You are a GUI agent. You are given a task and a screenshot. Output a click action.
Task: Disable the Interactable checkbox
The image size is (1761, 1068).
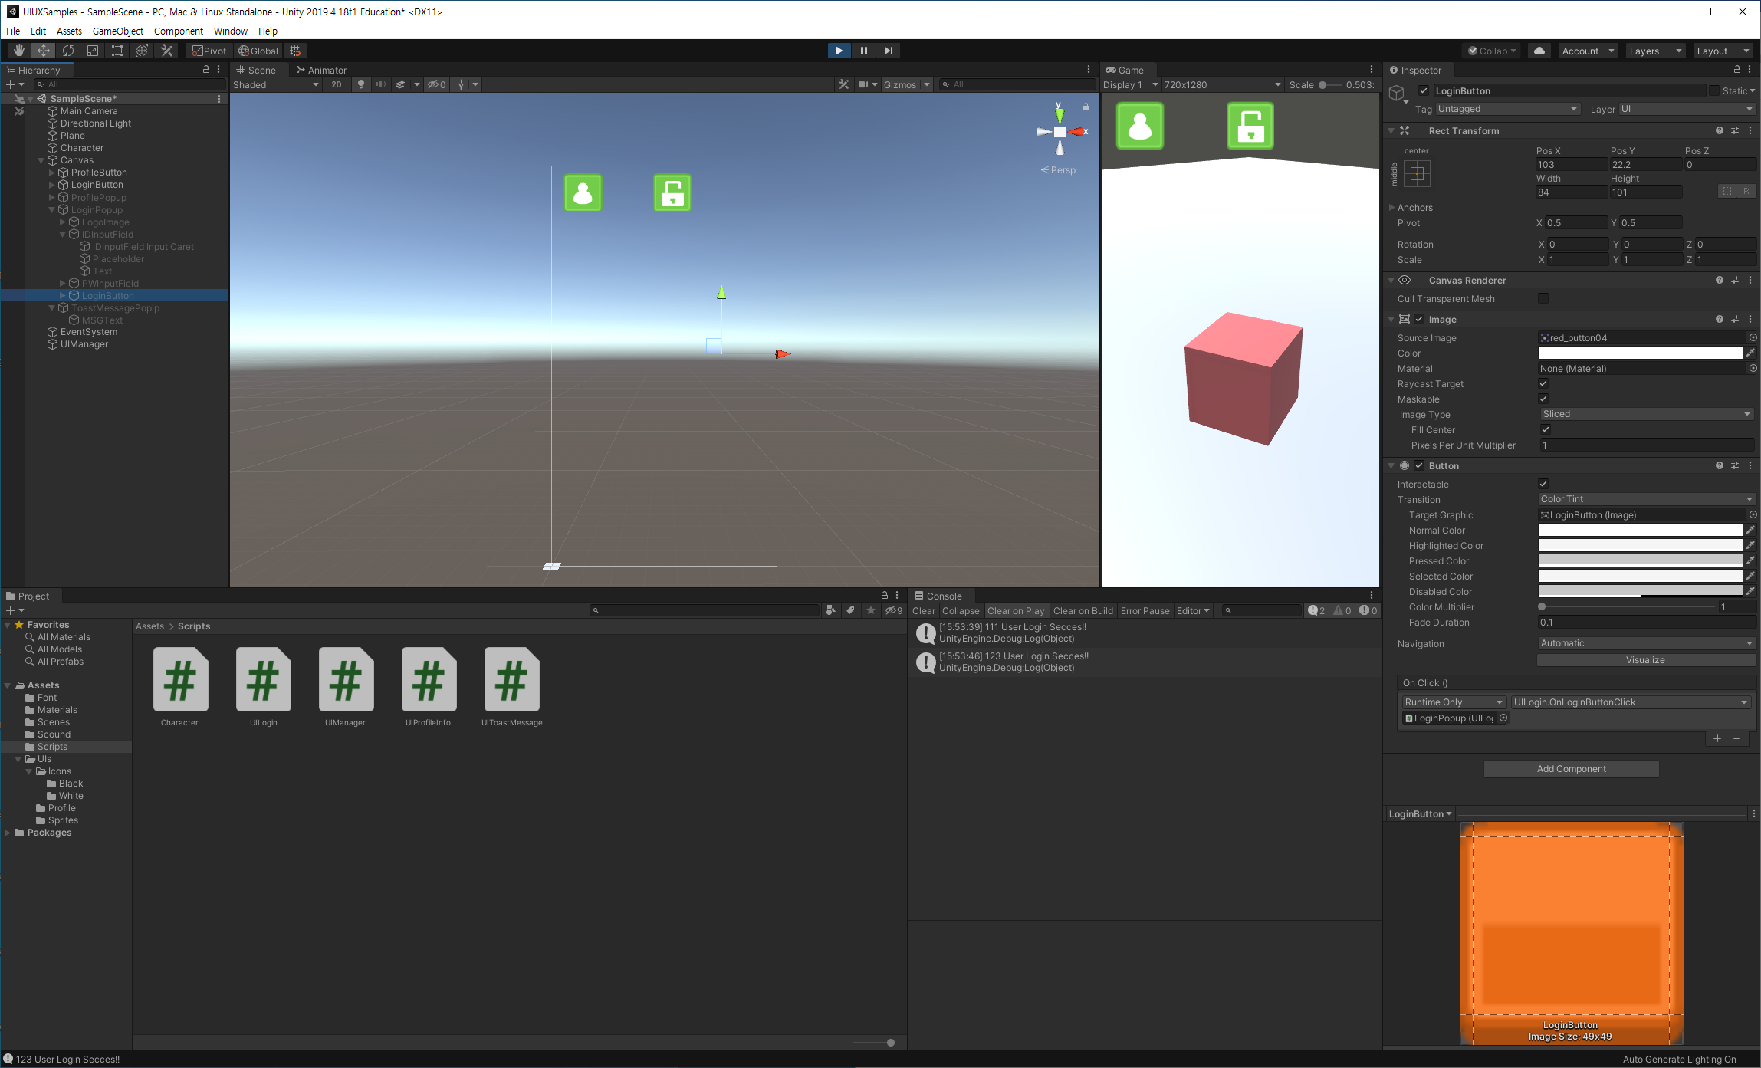pos(1543,484)
